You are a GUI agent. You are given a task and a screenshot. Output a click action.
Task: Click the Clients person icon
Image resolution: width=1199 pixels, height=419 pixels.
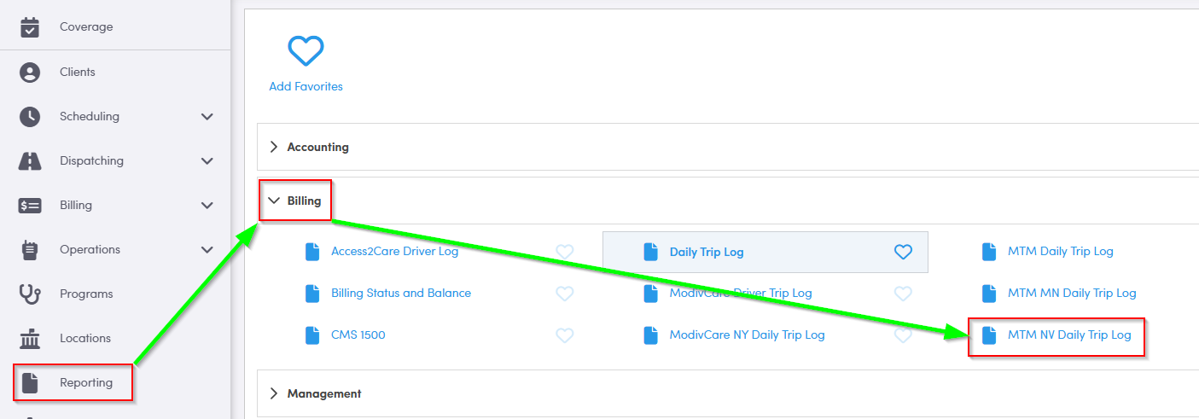(30, 73)
